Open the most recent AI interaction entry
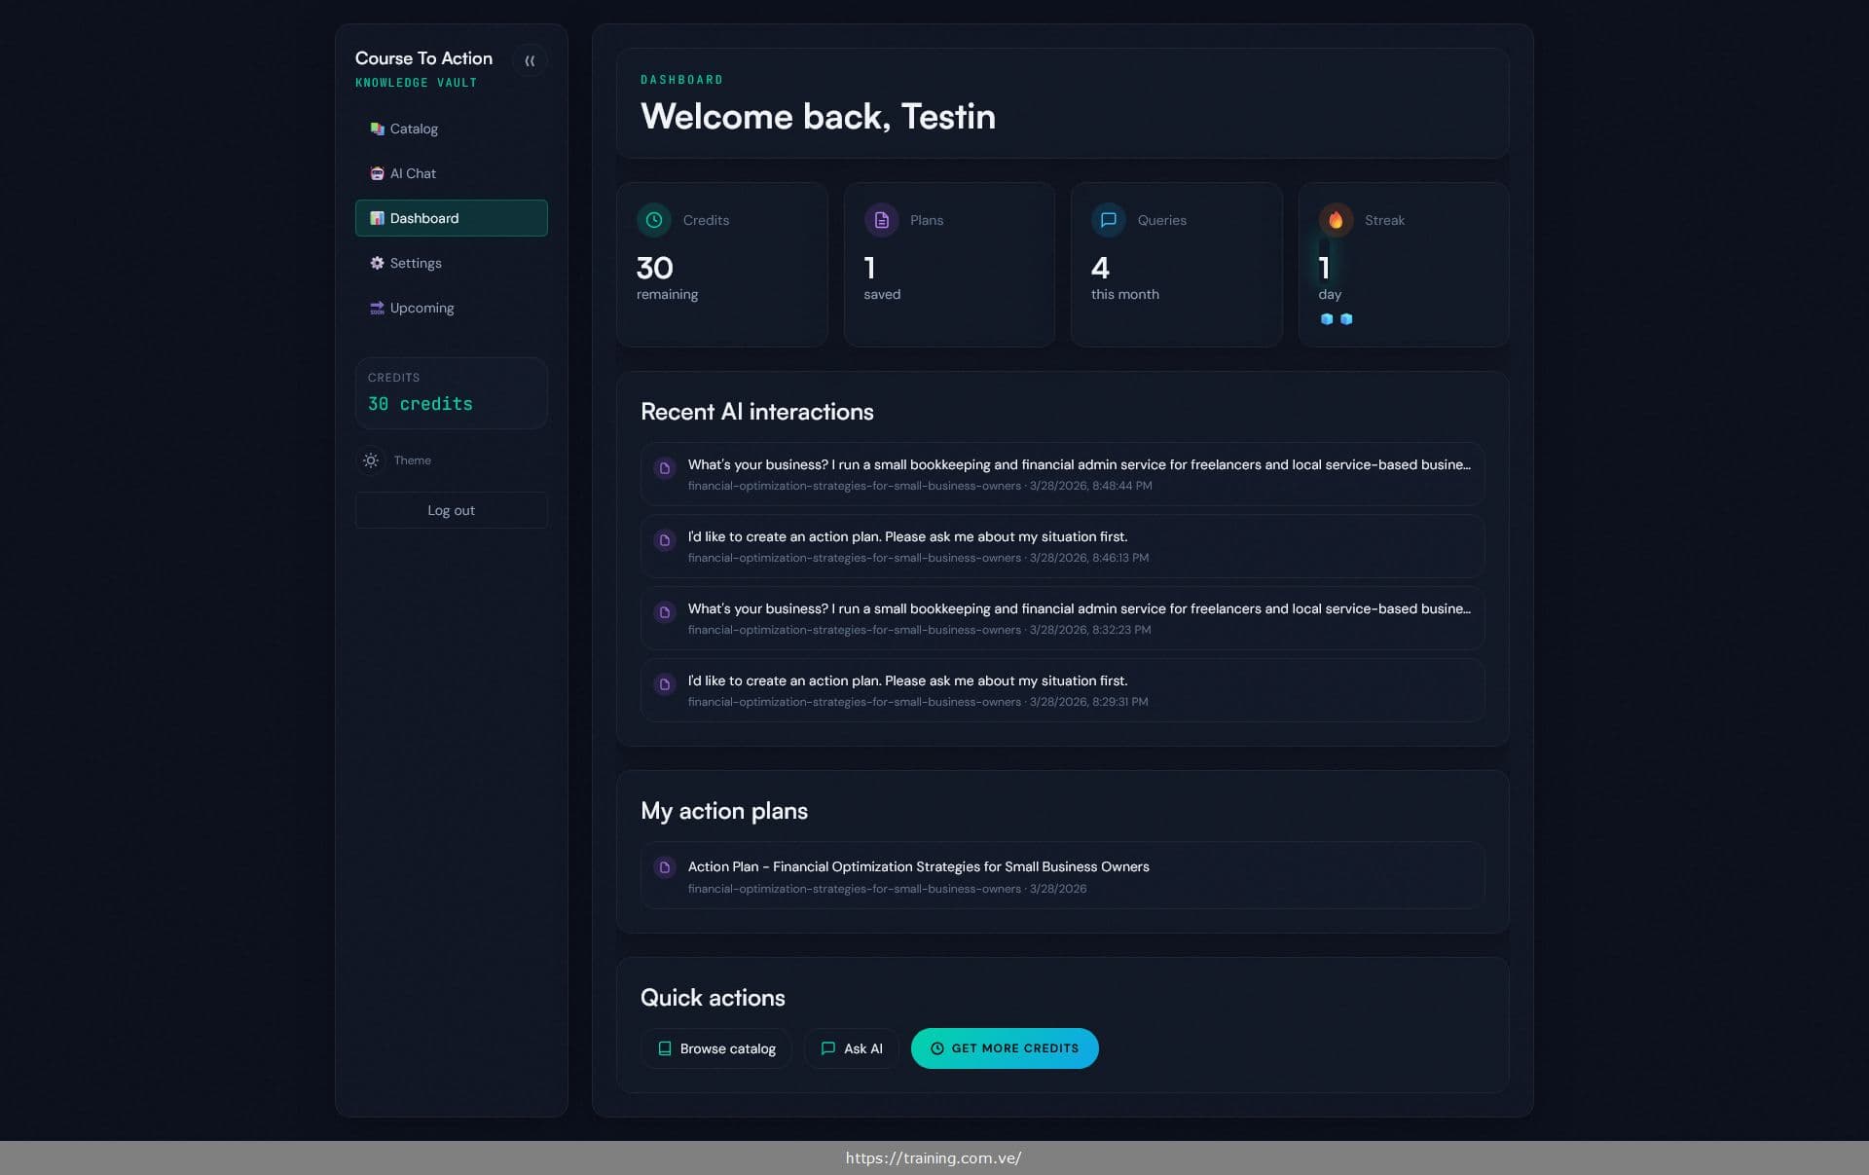1869x1175 pixels. 1061,473
